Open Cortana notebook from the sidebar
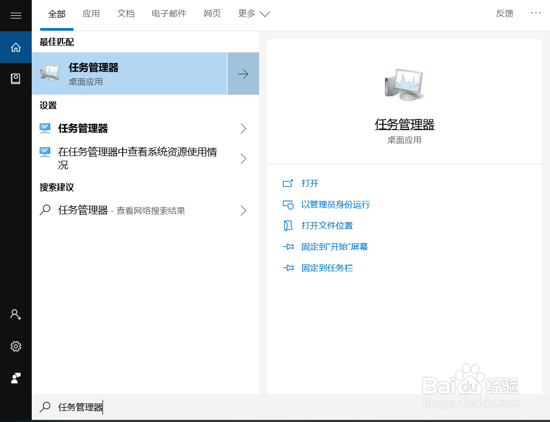550x422 pixels. tap(15, 78)
